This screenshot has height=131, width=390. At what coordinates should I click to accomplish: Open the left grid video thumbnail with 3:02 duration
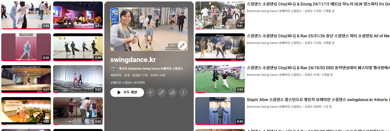coord(26,111)
